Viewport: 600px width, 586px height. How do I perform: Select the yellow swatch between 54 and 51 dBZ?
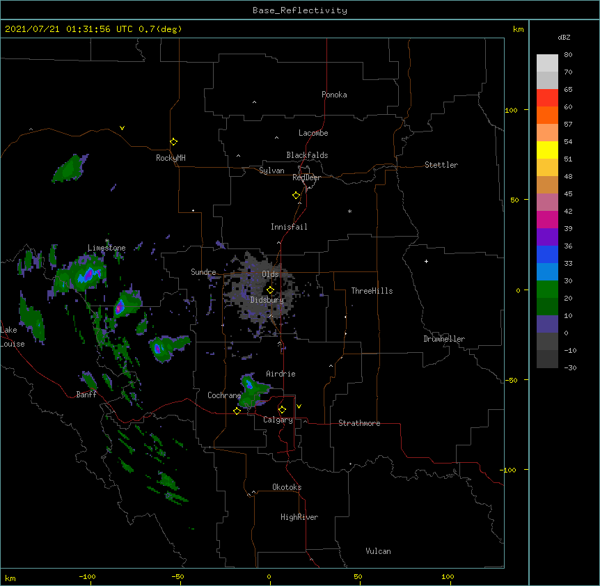point(547,150)
